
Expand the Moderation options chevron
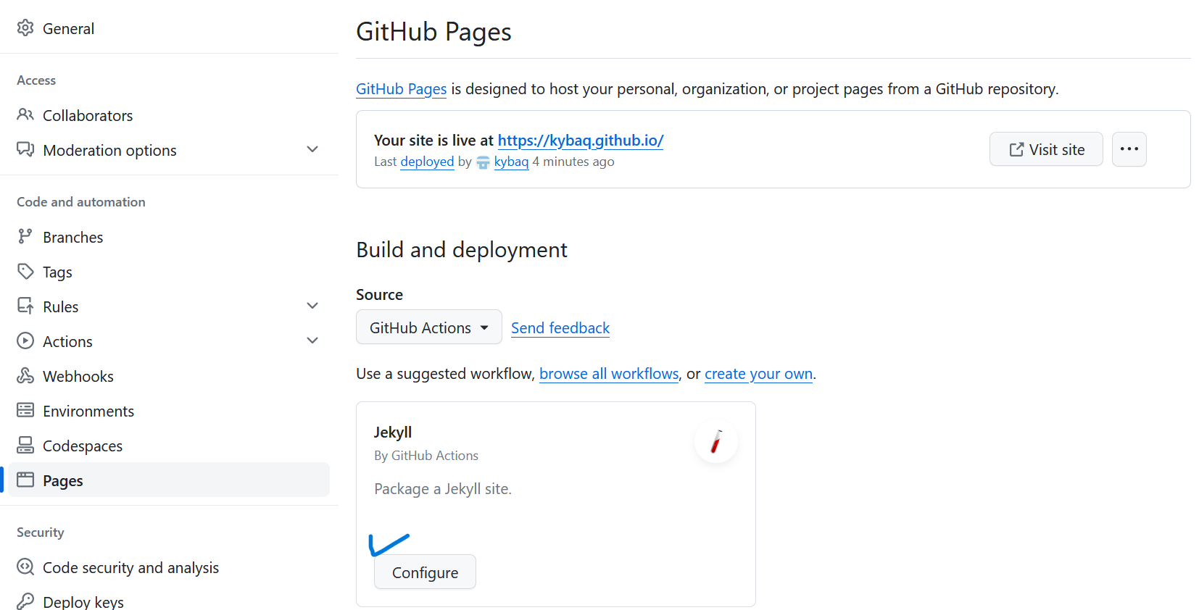312,149
